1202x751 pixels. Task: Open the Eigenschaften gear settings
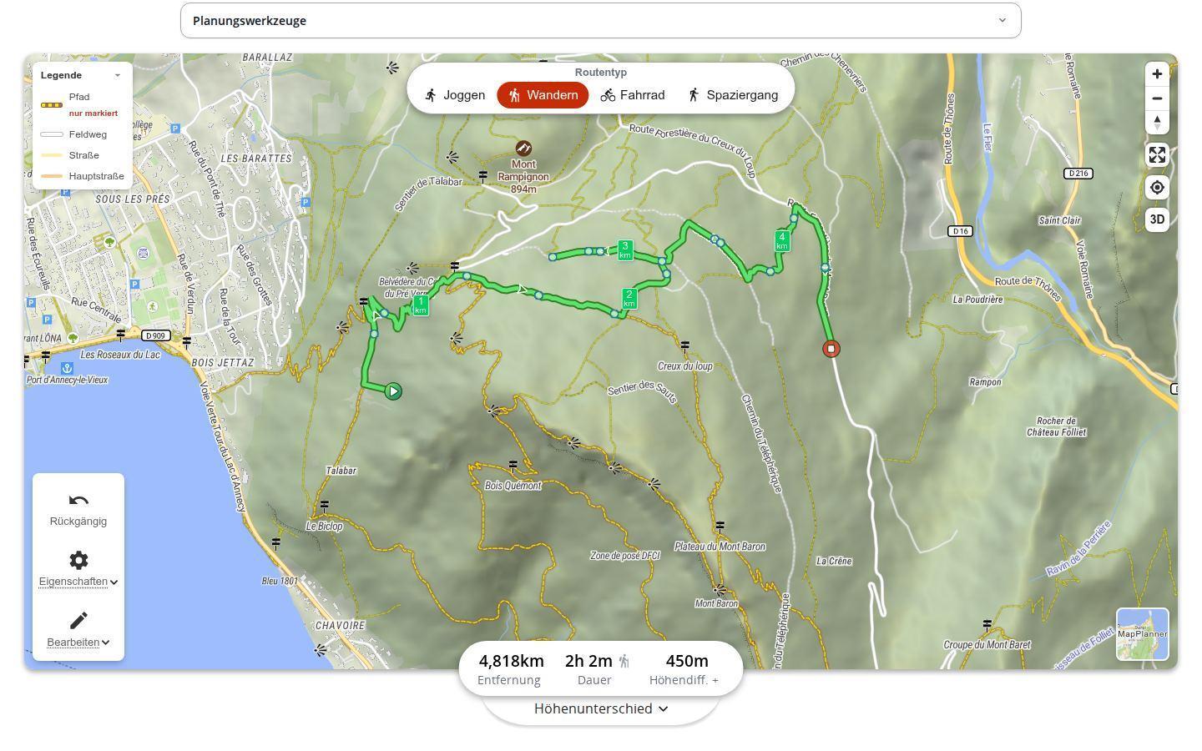(78, 560)
